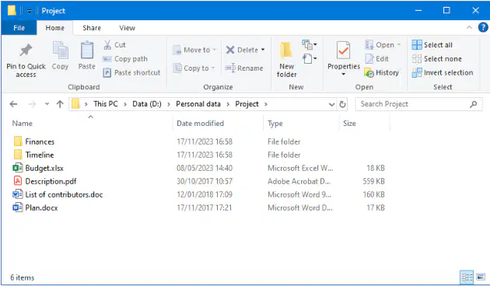
Task: Click the Paste clipboard icon
Action: point(87,51)
